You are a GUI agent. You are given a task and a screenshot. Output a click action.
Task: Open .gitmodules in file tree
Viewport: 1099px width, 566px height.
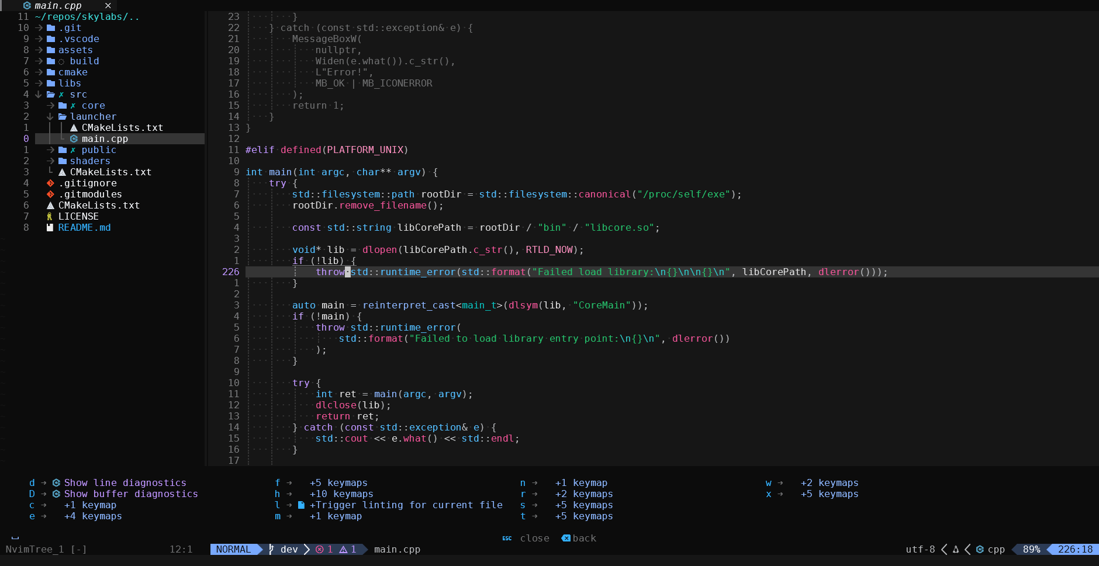[90, 195]
